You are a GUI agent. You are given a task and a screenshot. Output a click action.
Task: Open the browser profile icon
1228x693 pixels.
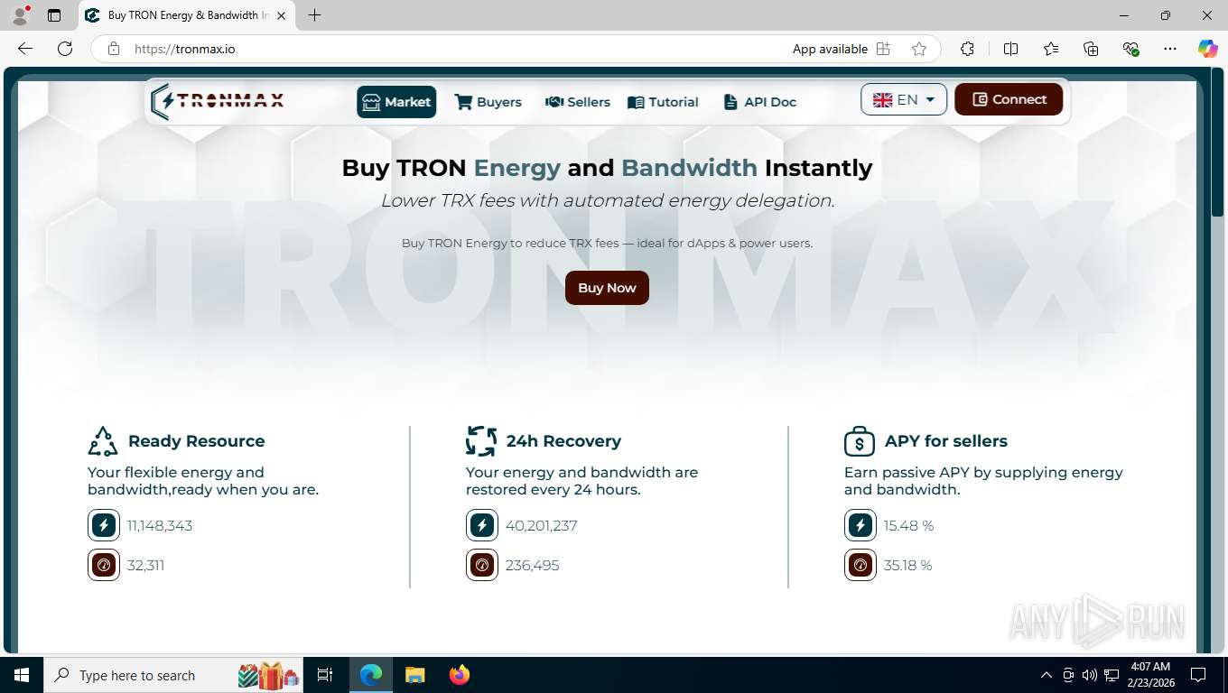point(20,15)
